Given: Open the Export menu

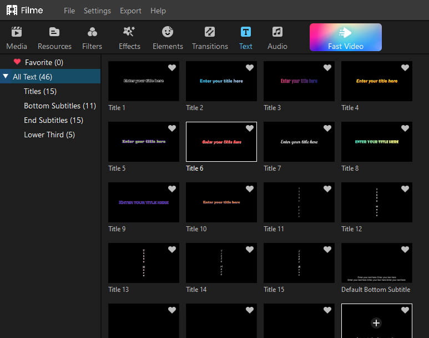Looking at the screenshot, I should click(130, 11).
